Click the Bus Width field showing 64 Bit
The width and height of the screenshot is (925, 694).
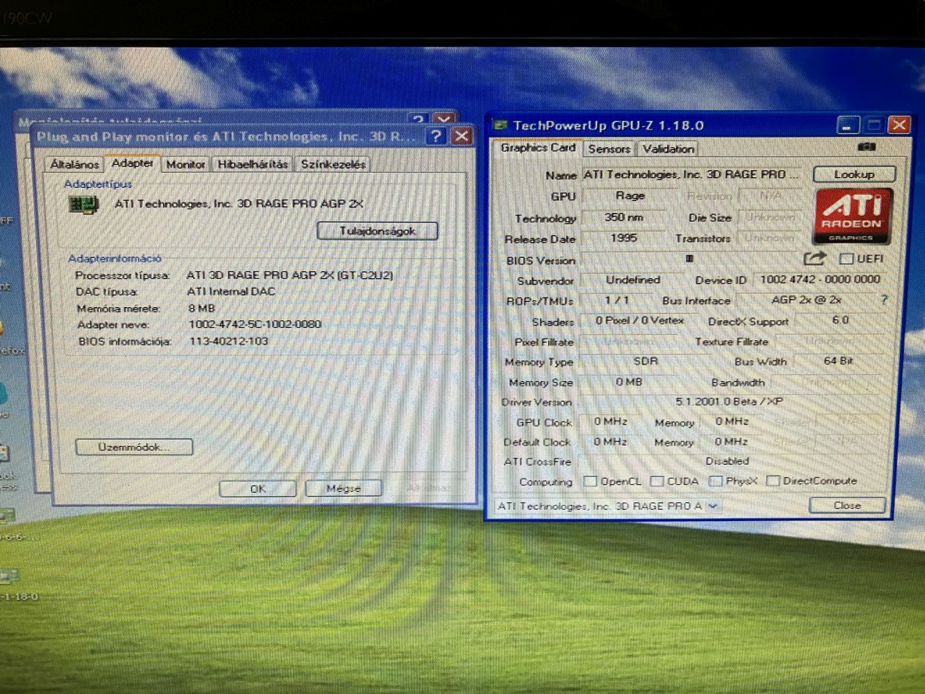pyautogui.click(x=838, y=361)
